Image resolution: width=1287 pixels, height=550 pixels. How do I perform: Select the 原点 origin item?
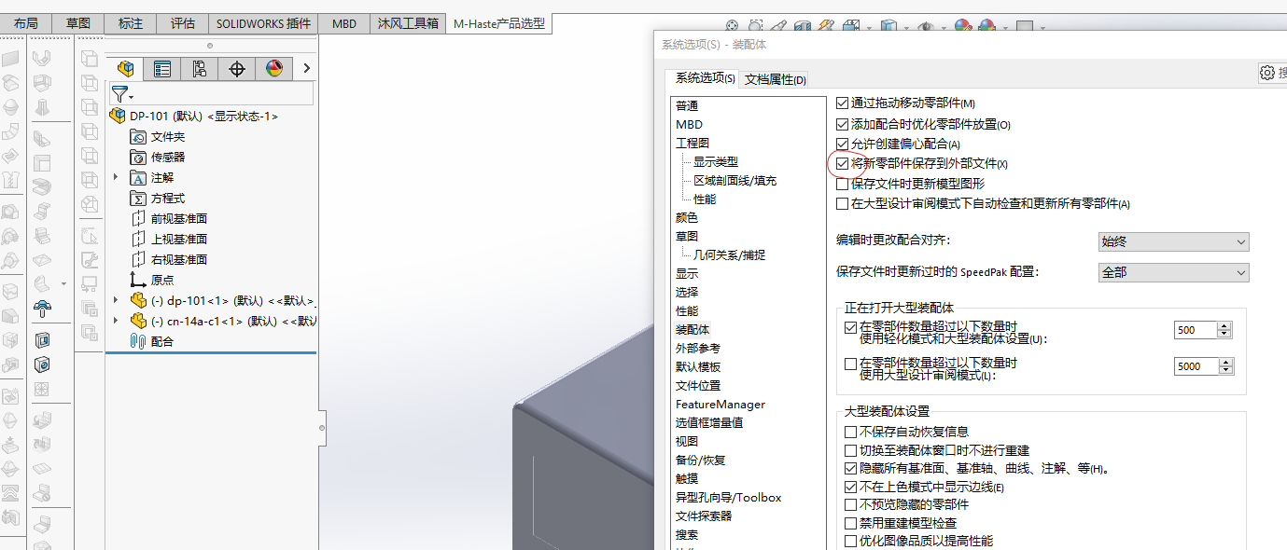point(152,280)
